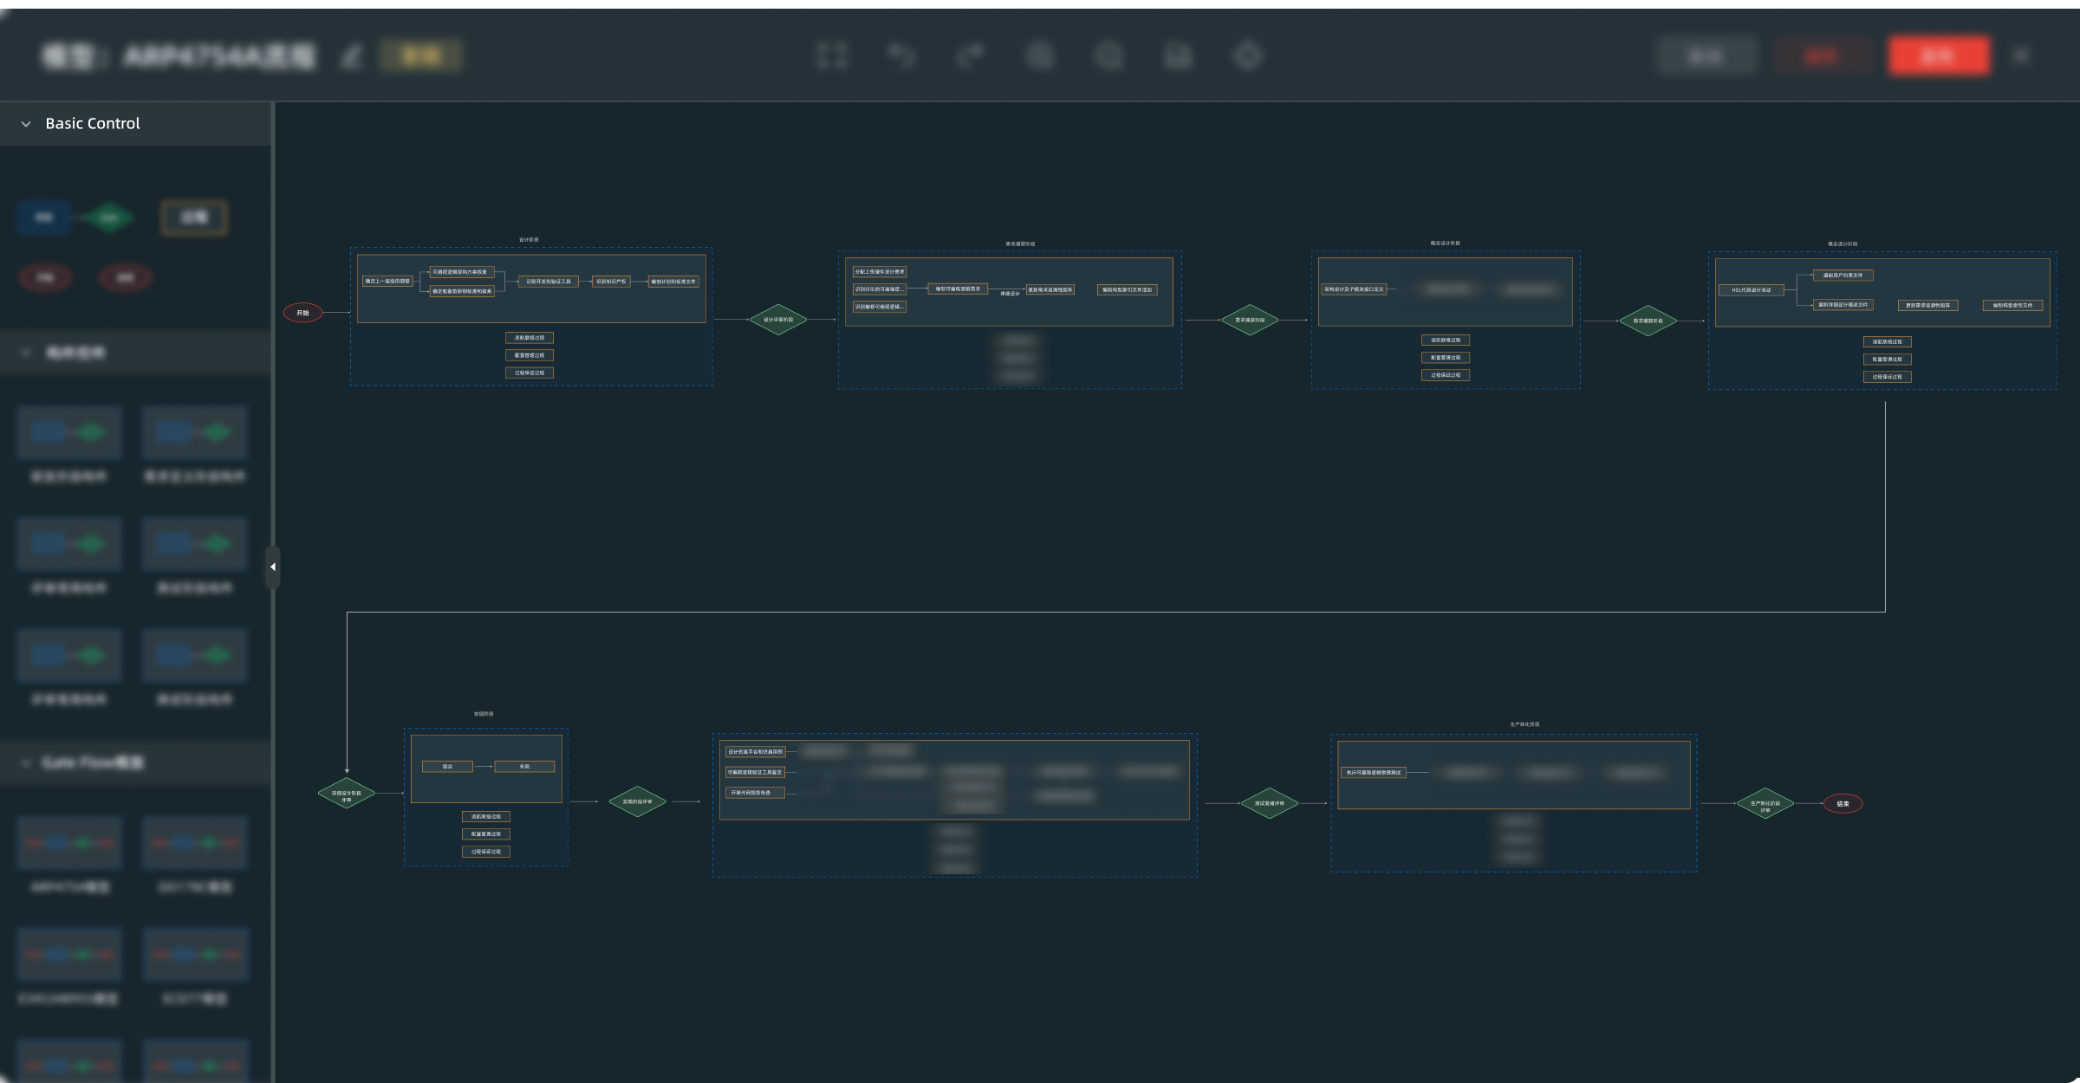Click the 编制可编程逻辑需求 box
Viewport: 2080px width, 1083px height.
[958, 289]
